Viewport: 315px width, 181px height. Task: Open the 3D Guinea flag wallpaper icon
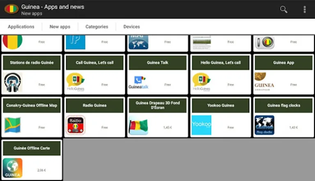[x=138, y=126]
